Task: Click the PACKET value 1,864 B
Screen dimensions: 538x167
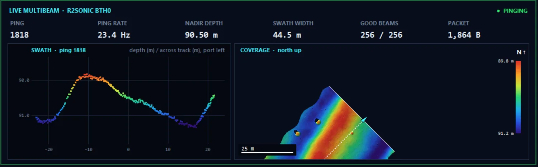Action: (x=464, y=35)
